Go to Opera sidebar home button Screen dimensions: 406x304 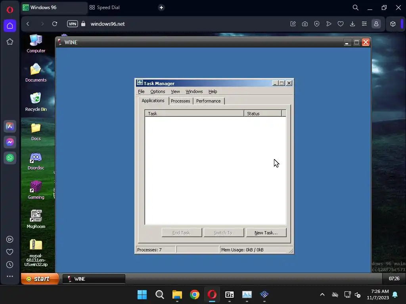[x=10, y=26]
